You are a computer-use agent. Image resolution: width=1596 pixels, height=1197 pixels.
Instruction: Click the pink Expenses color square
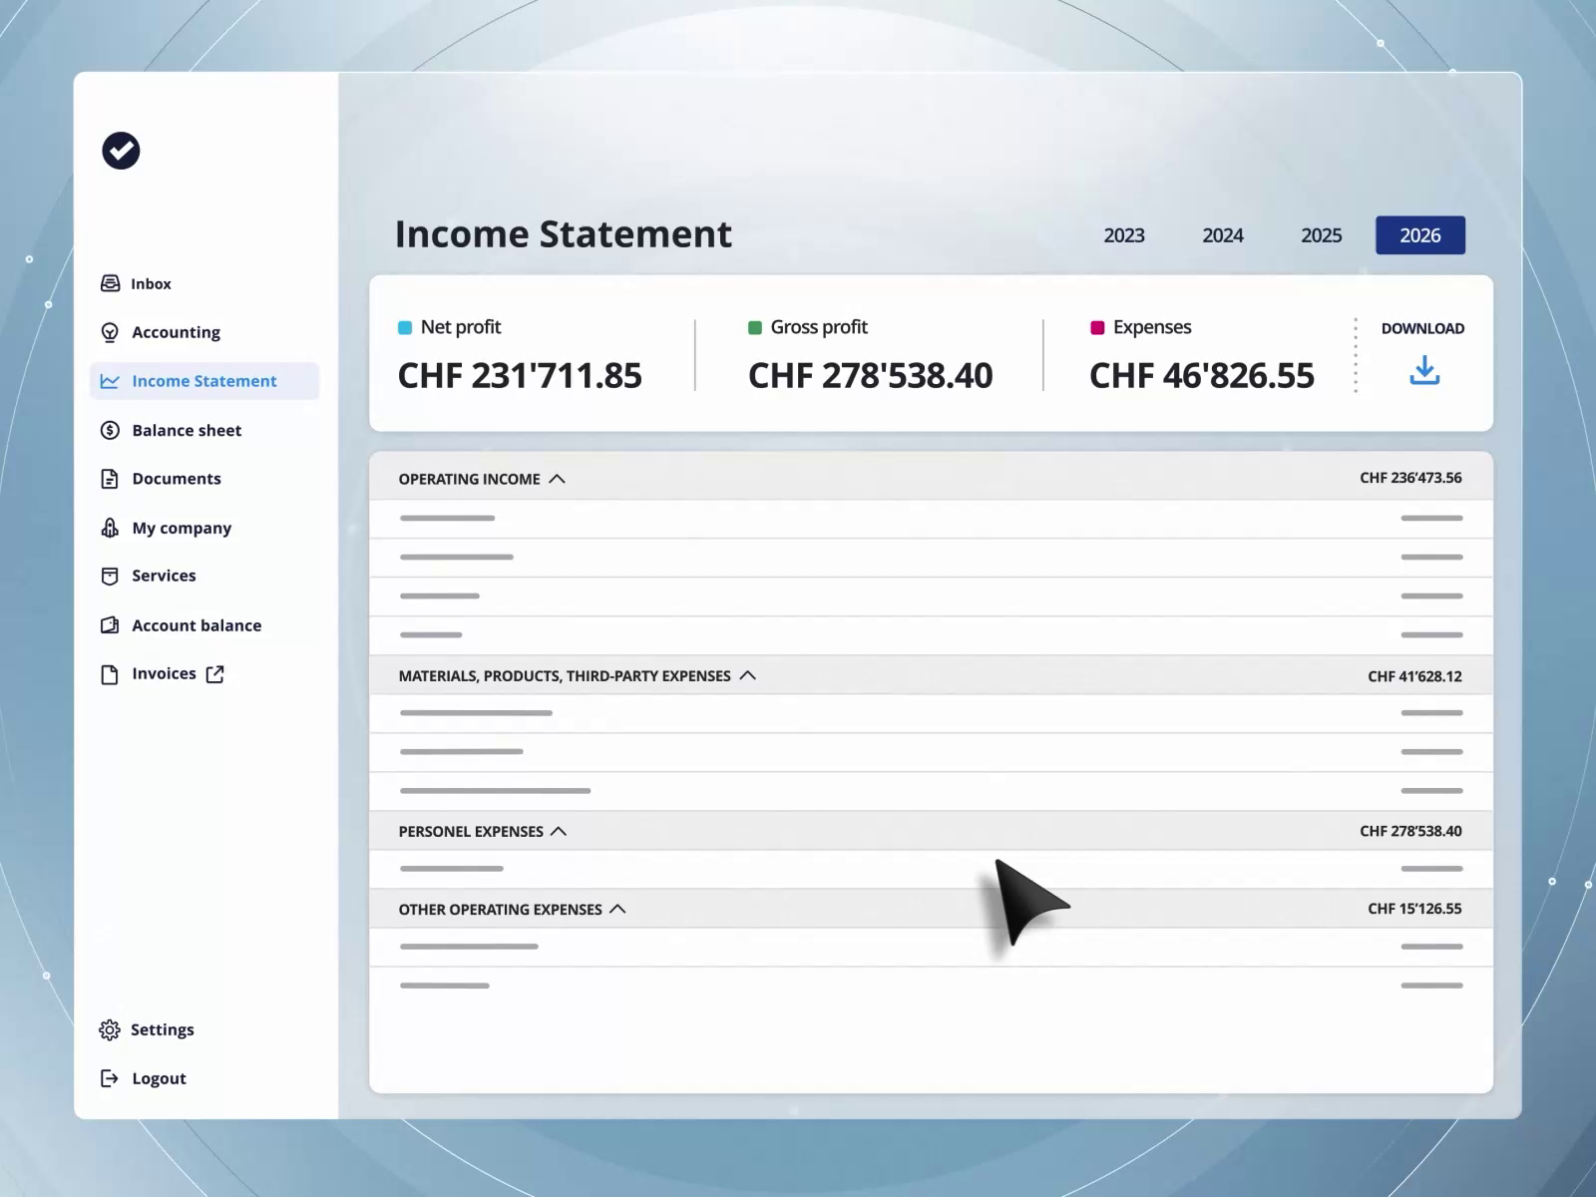click(1097, 327)
